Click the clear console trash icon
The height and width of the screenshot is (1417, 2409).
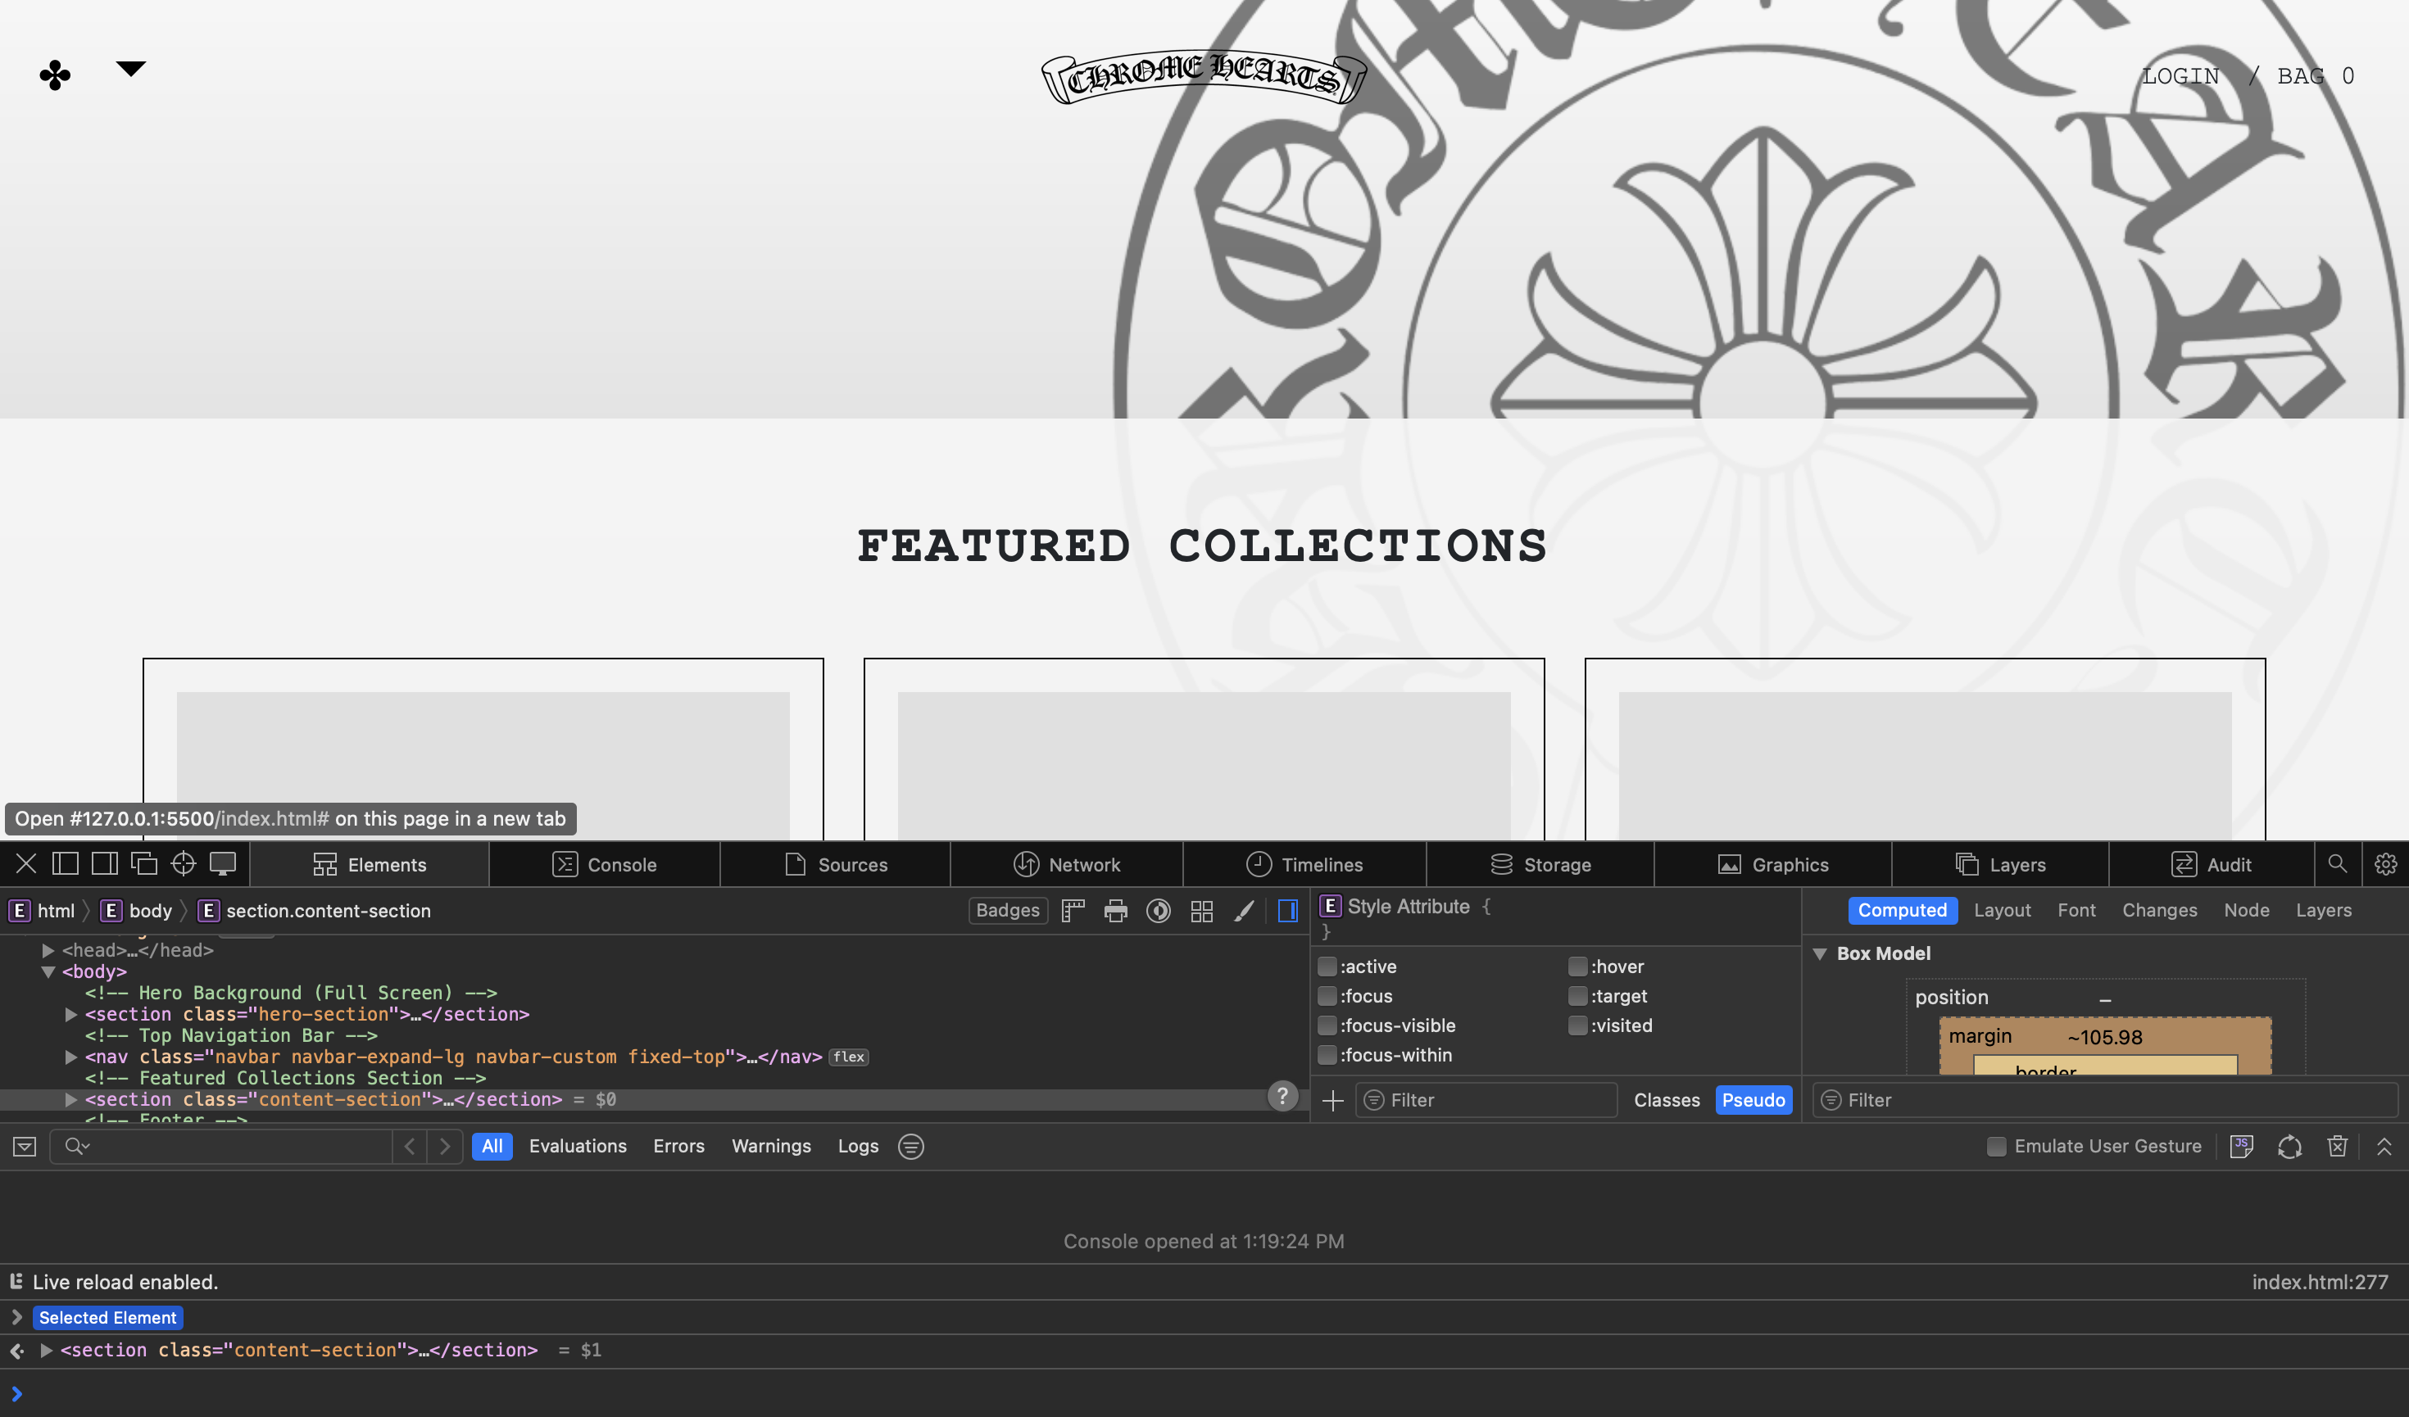(x=2336, y=1147)
